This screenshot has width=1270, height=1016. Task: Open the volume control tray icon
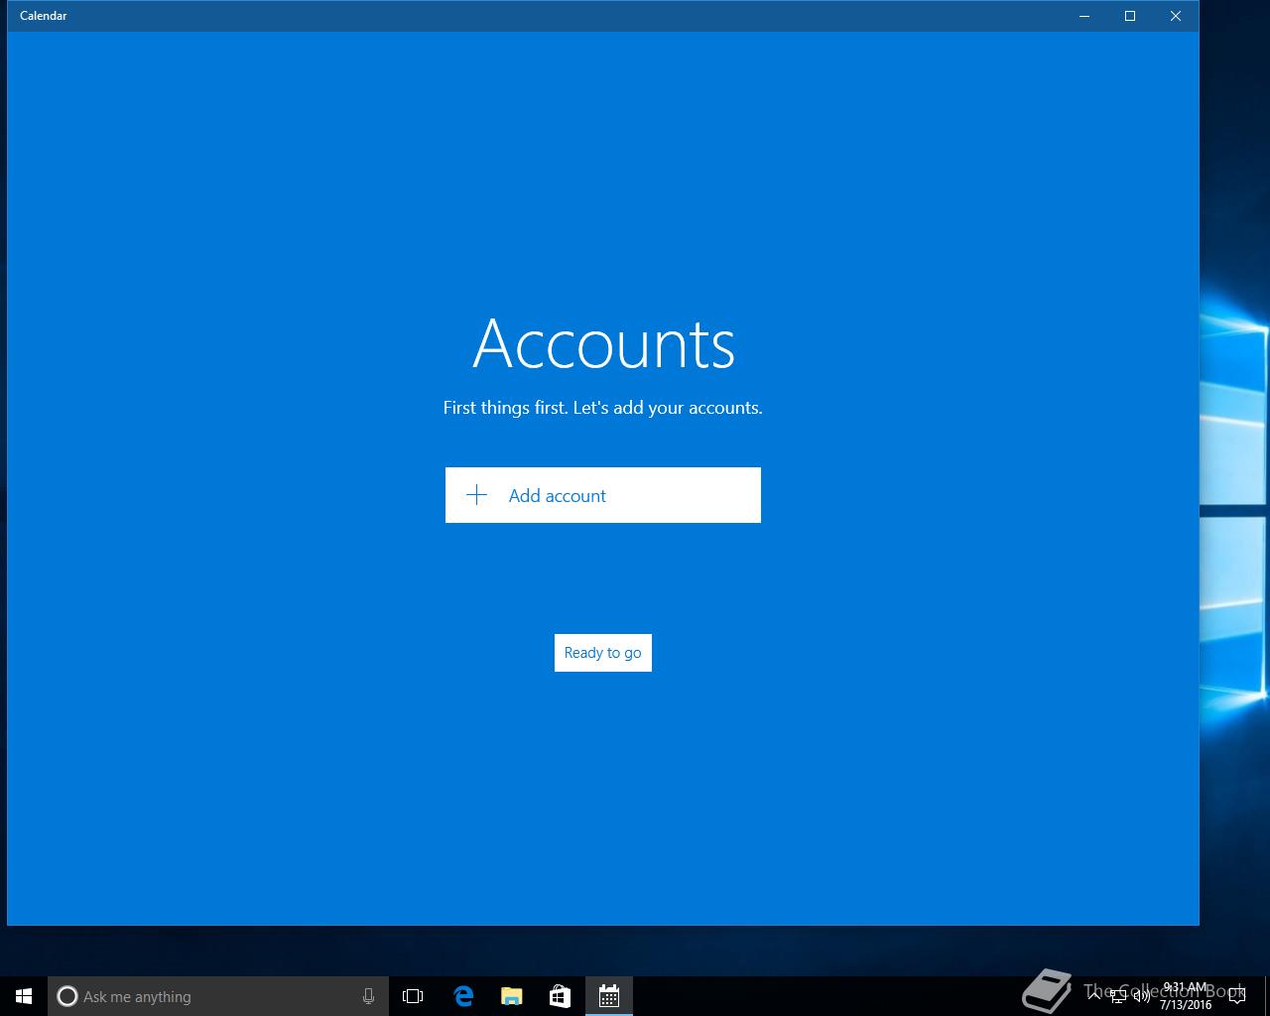tap(1142, 996)
